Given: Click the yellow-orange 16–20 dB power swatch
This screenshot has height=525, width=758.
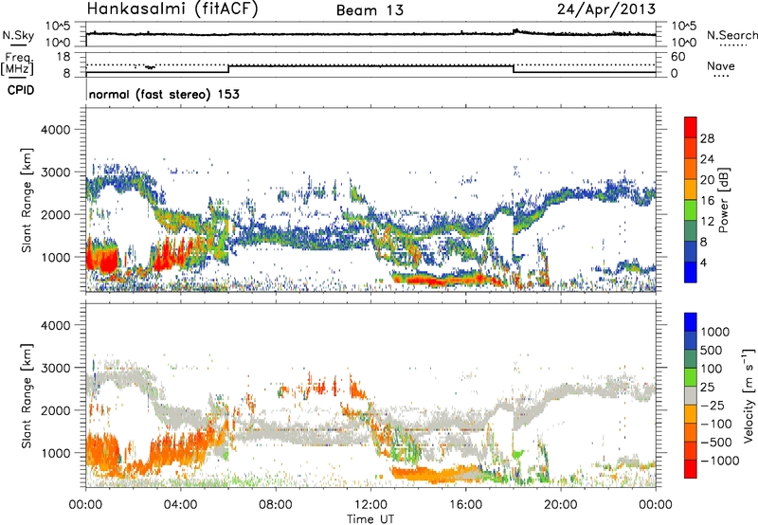Looking at the screenshot, I should (x=691, y=190).
